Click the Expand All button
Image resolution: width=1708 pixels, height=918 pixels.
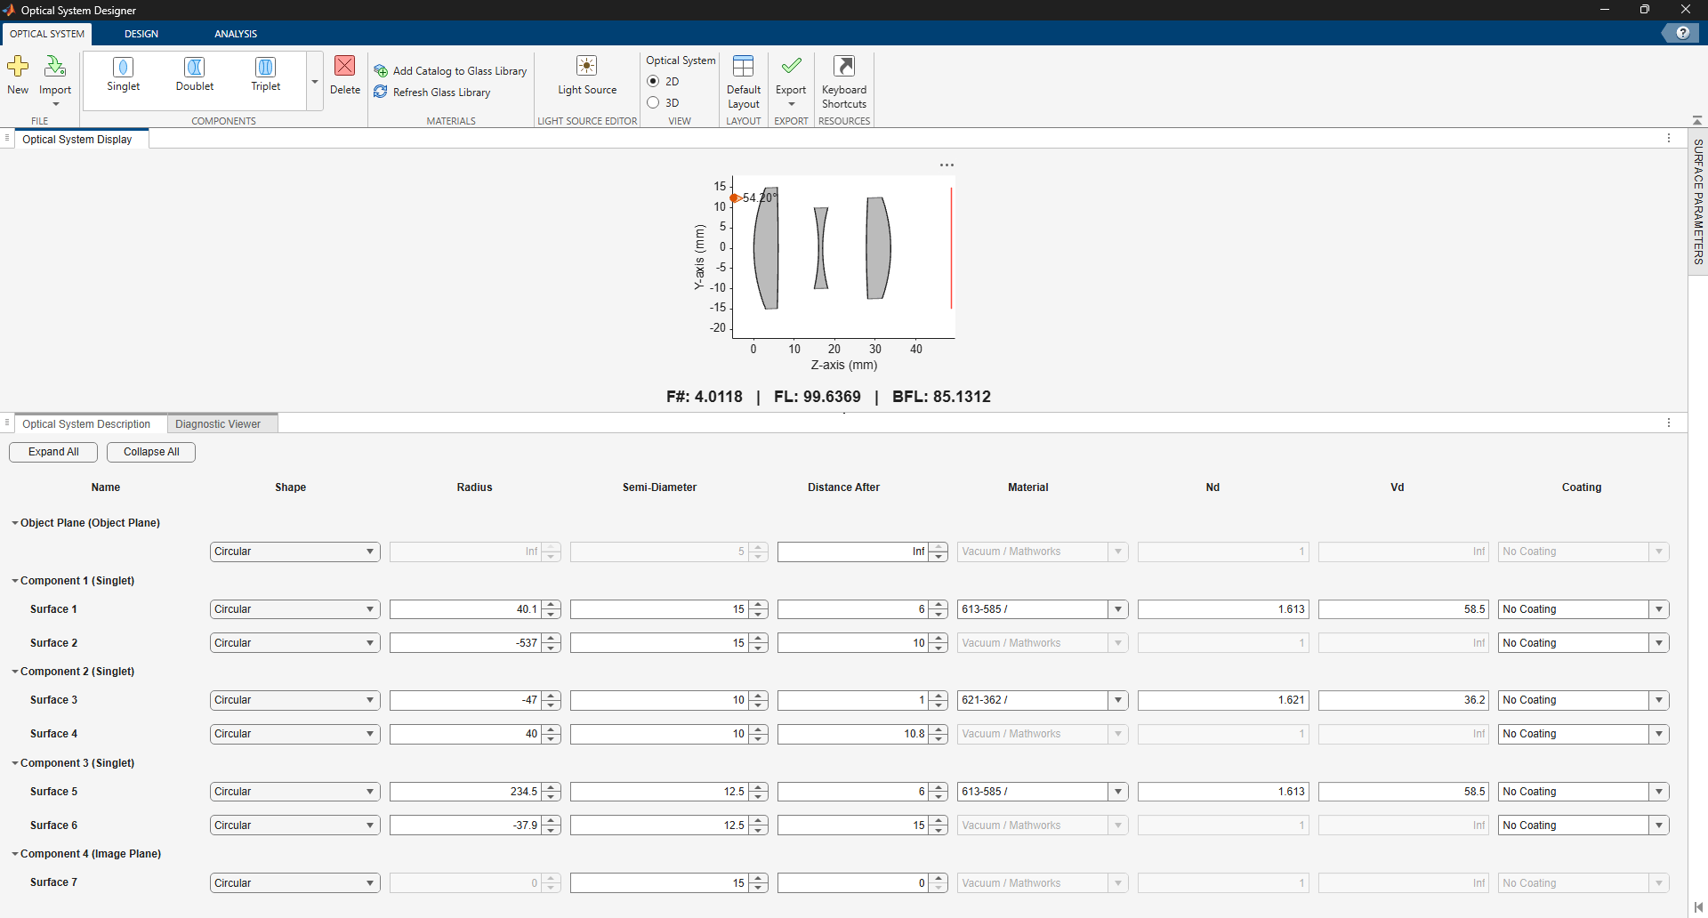tap(53, 452)
